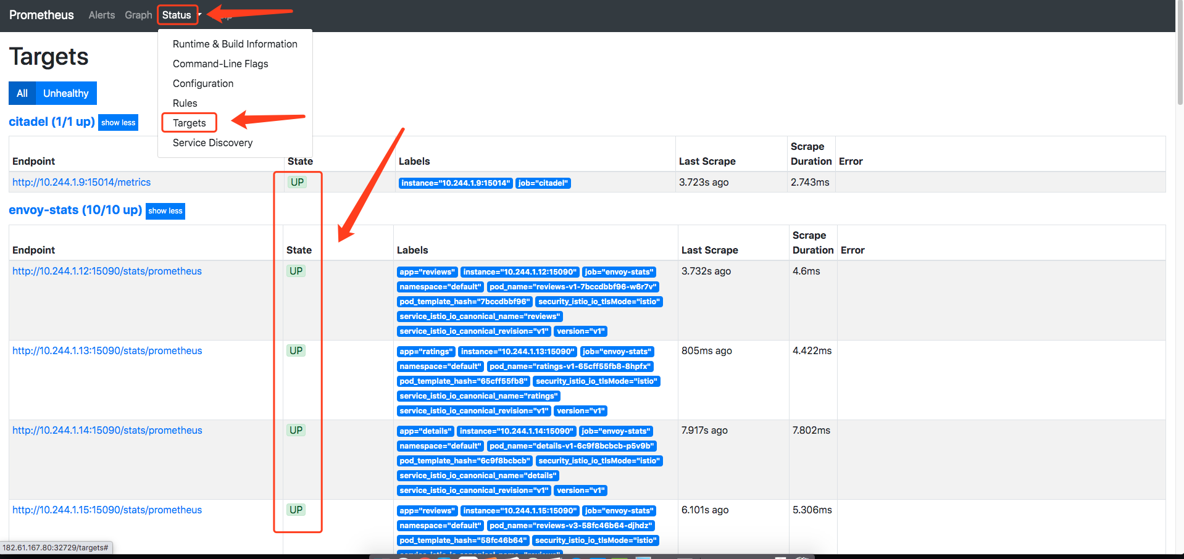Switch filter to All targets
Viewport: 1184px width, 559px height.
coord(22,93)
